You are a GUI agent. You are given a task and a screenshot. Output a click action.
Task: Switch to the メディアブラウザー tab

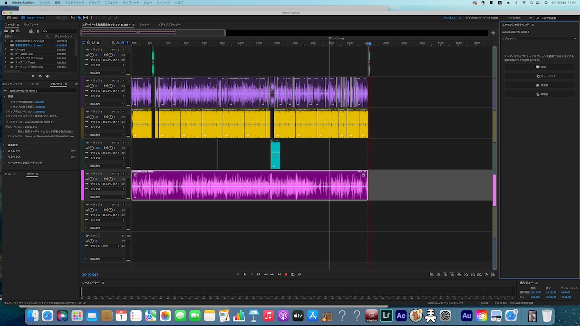[169, 24]
